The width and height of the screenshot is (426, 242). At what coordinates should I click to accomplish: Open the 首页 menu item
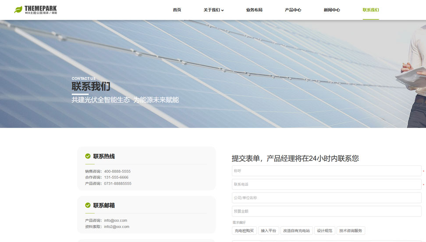click(177, 10)
